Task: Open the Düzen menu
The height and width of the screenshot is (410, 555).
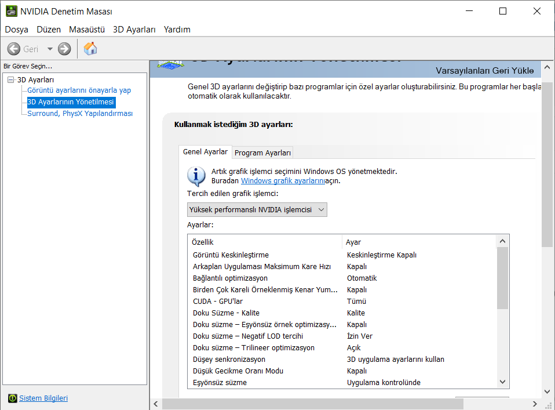Action: point(49,30)
